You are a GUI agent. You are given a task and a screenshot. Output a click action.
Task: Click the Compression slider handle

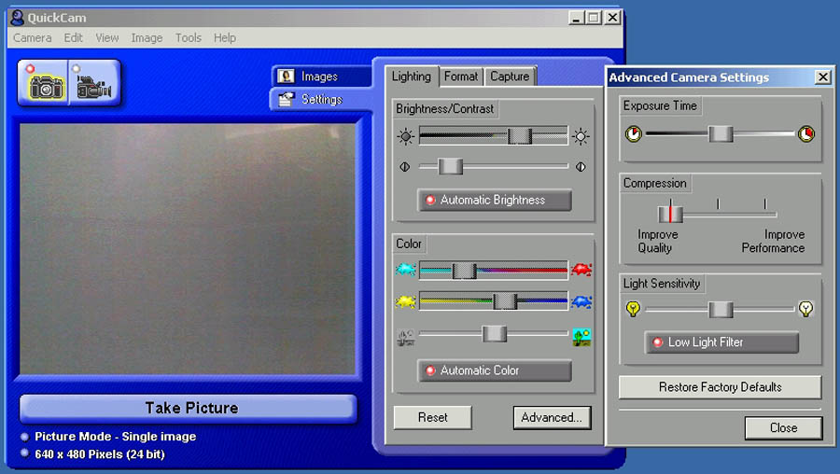[x=670, y=214]
